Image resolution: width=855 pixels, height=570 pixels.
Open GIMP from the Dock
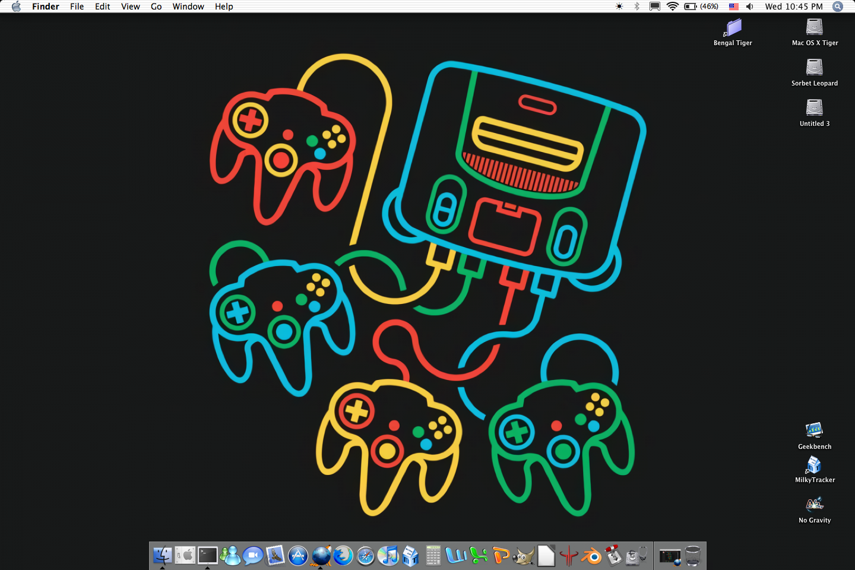524,556
